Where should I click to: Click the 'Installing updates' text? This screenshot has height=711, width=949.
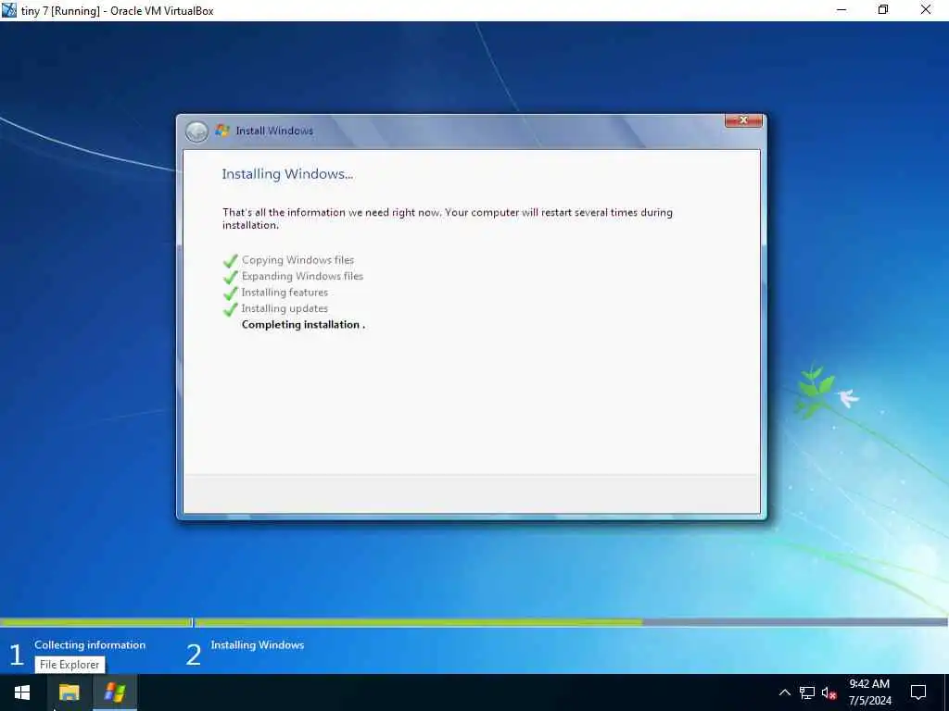pyautogui.click(x=285, y=308)
